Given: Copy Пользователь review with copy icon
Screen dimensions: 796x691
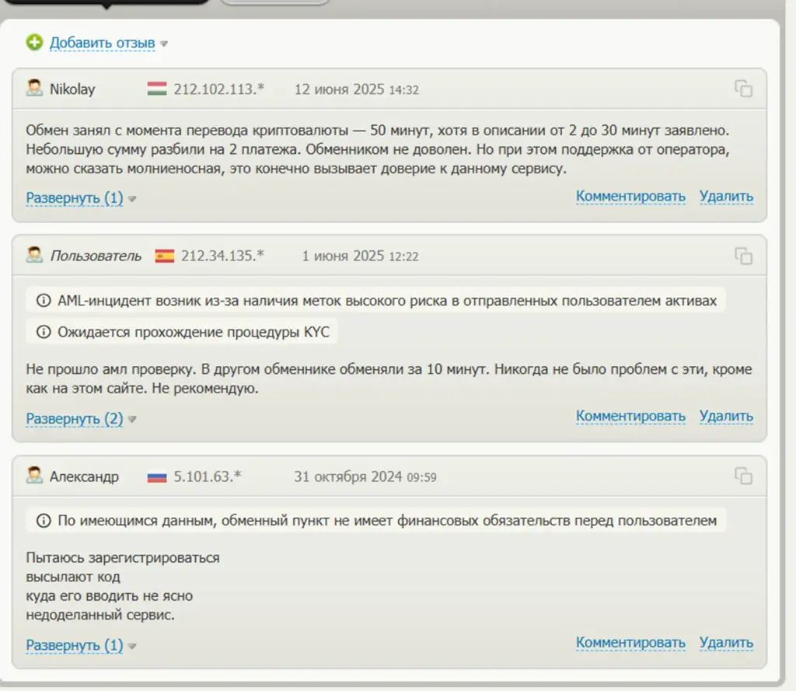Looking at the screenshot, I should pos(743,256).
